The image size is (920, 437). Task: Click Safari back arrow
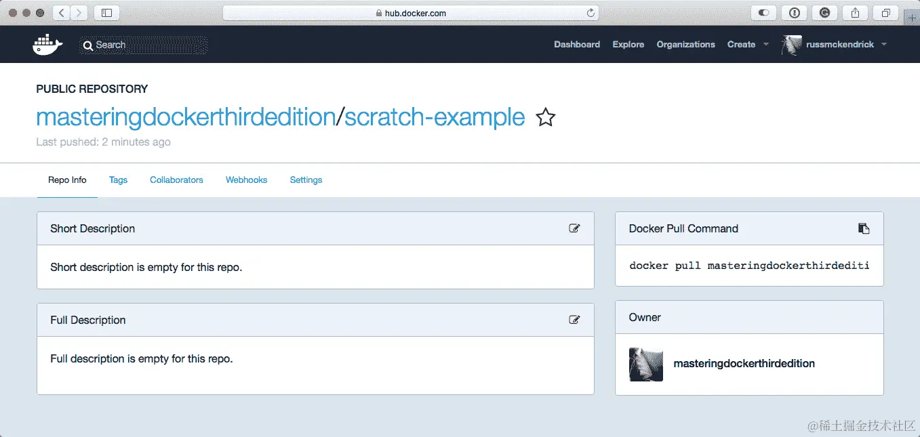tap(61, 12)
